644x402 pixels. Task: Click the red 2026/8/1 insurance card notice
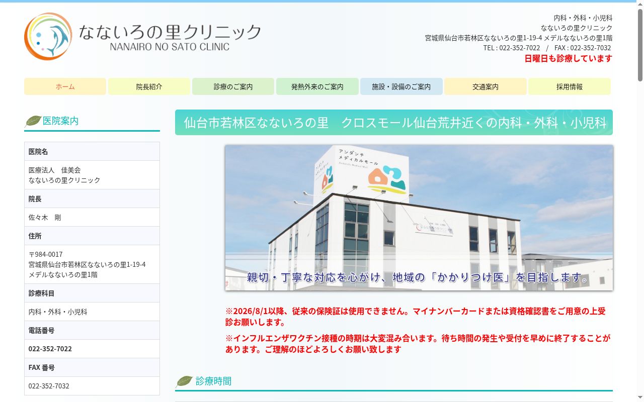tap(416, 317)
